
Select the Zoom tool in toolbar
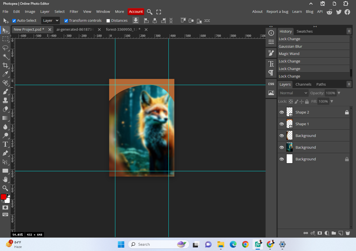[5, 188]
